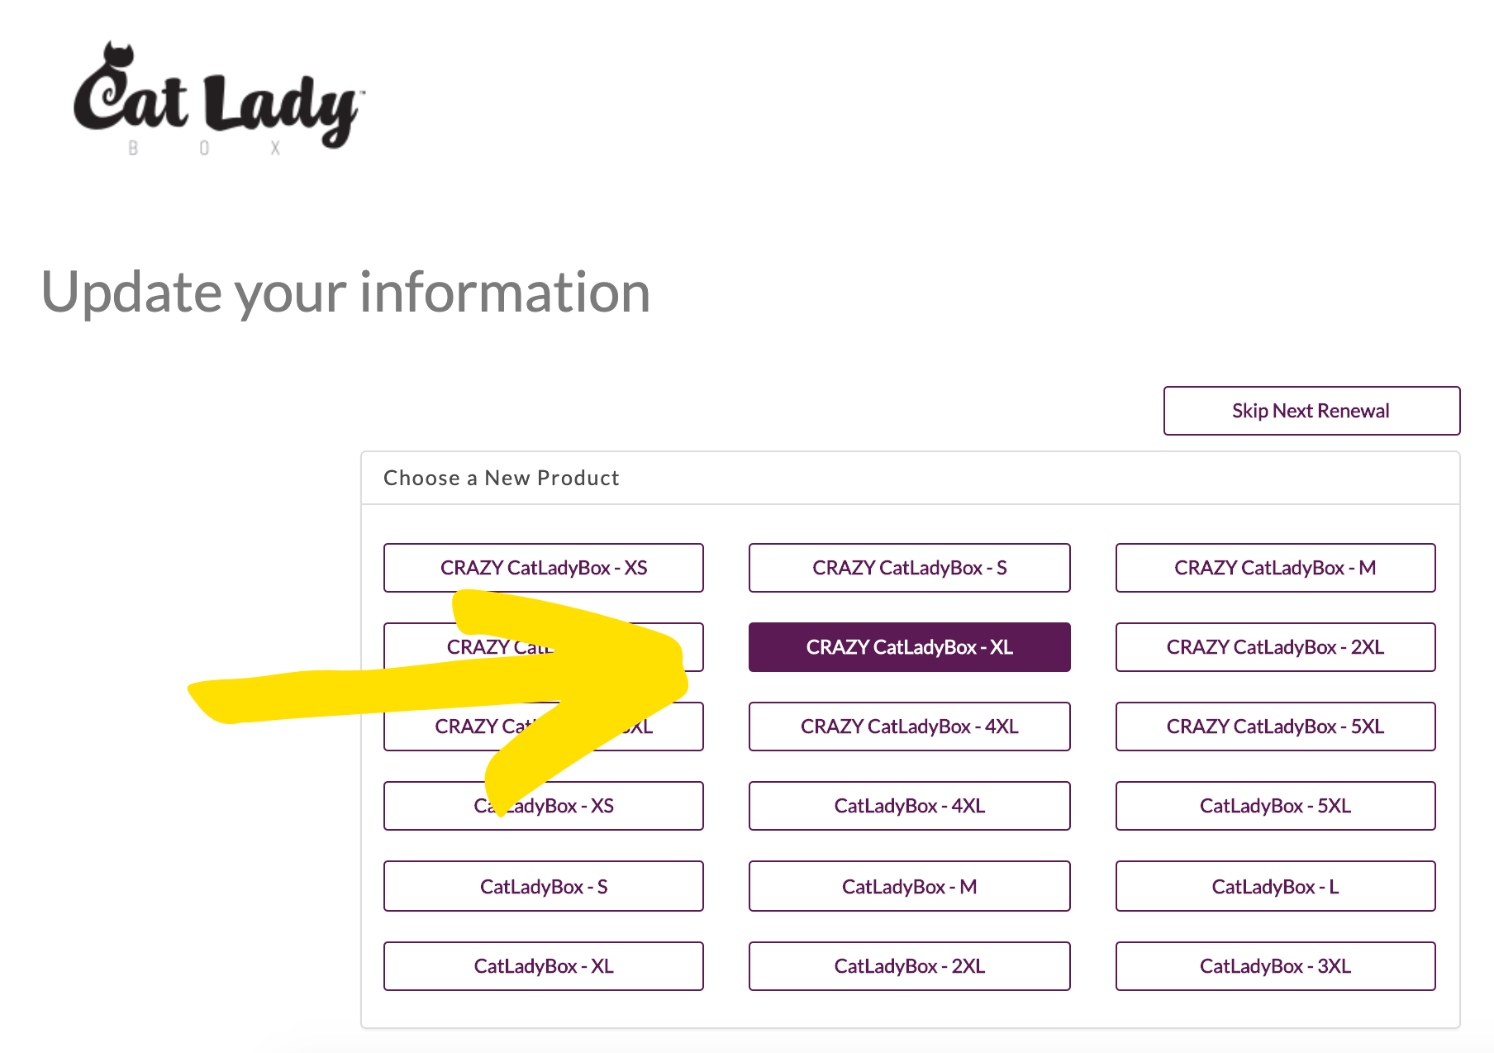The image size is (1494, 1053).
Task: Select CRAZY CatLadyBox - 4XL product
Action: [x=909, y=727]
